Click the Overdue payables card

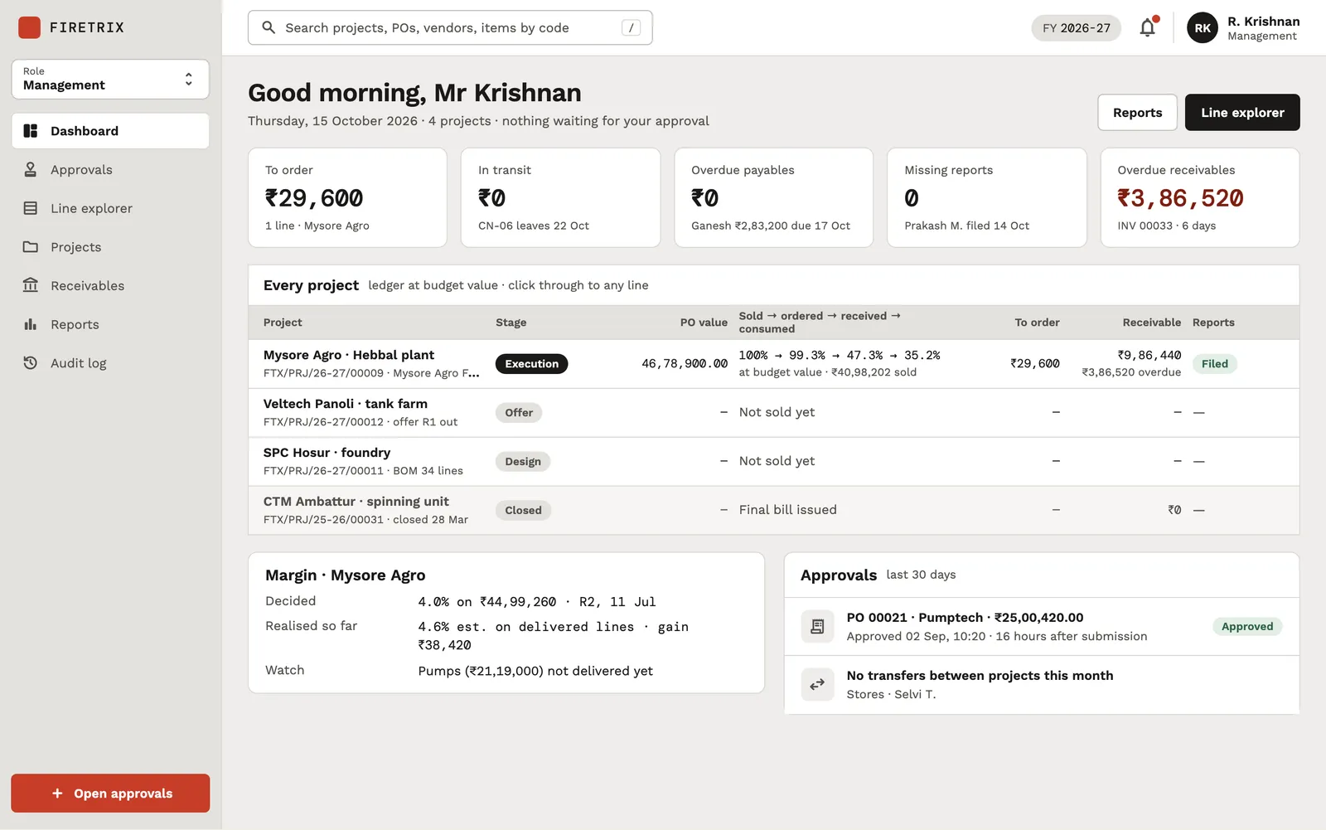(773, 197)
